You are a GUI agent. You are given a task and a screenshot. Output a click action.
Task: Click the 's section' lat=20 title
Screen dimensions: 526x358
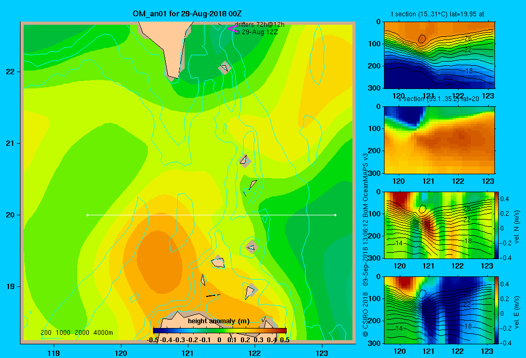438,99
